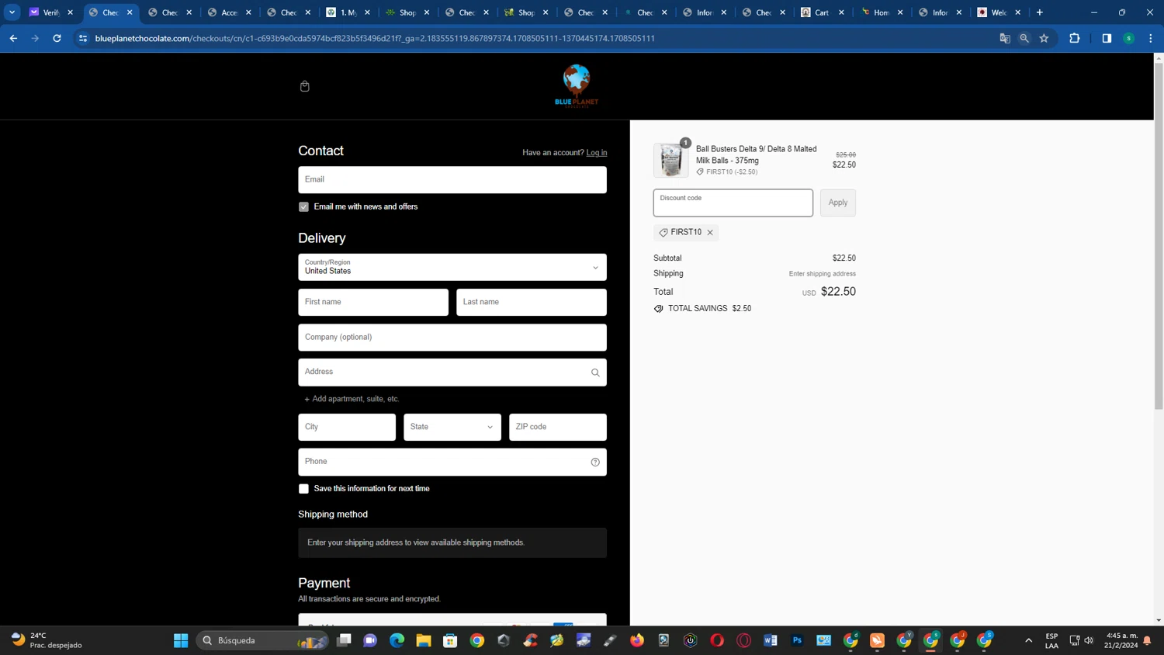The image size is (1164, 655).
Task: Close the active checkout tab
Action: click(130, 12)
